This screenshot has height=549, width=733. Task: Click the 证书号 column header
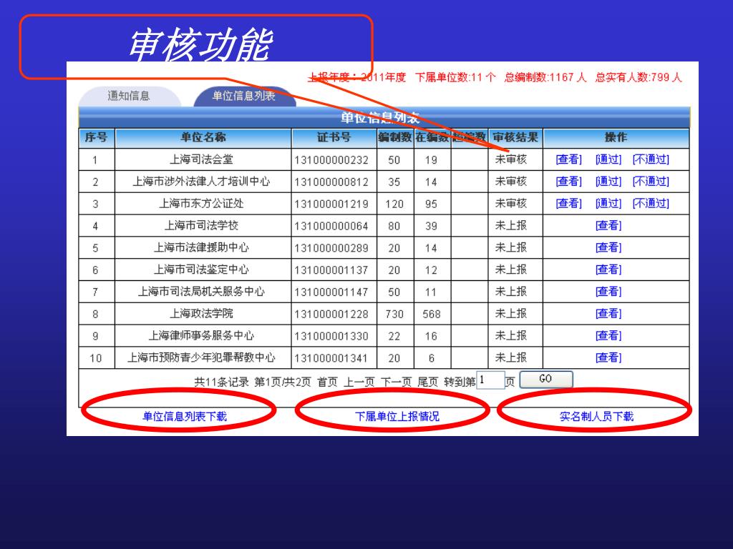334,138
